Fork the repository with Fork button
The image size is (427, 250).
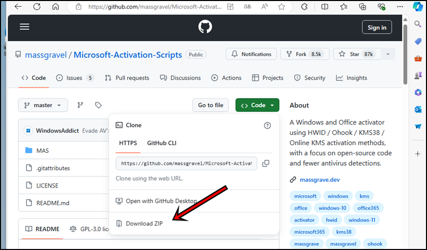304,54
